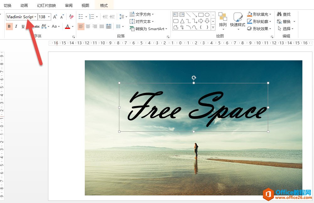The height and width of the screenshot is (203, 314).
Task: Toggle bold formatting
Action: [9, 26]
